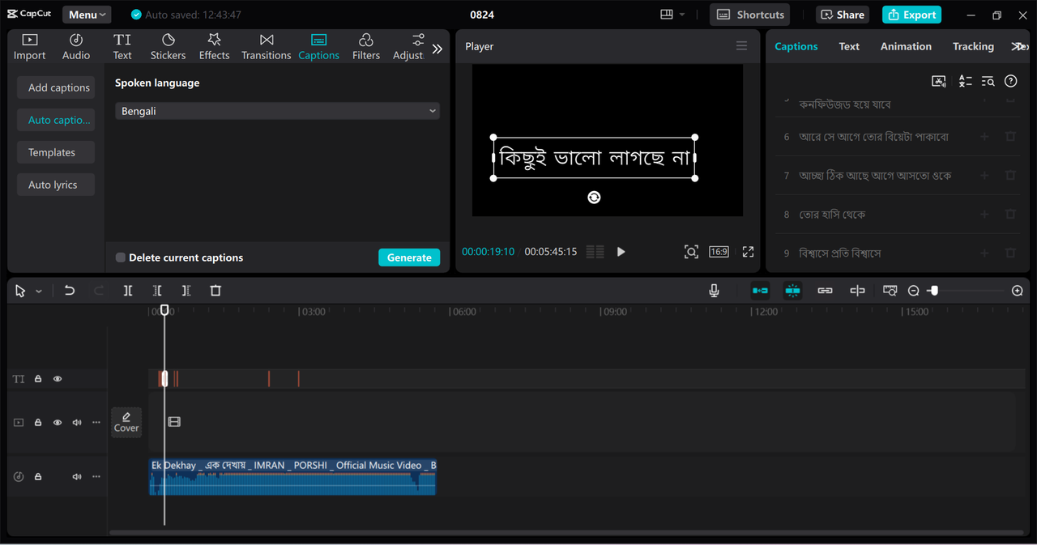Open the Transitions tab

266,47
